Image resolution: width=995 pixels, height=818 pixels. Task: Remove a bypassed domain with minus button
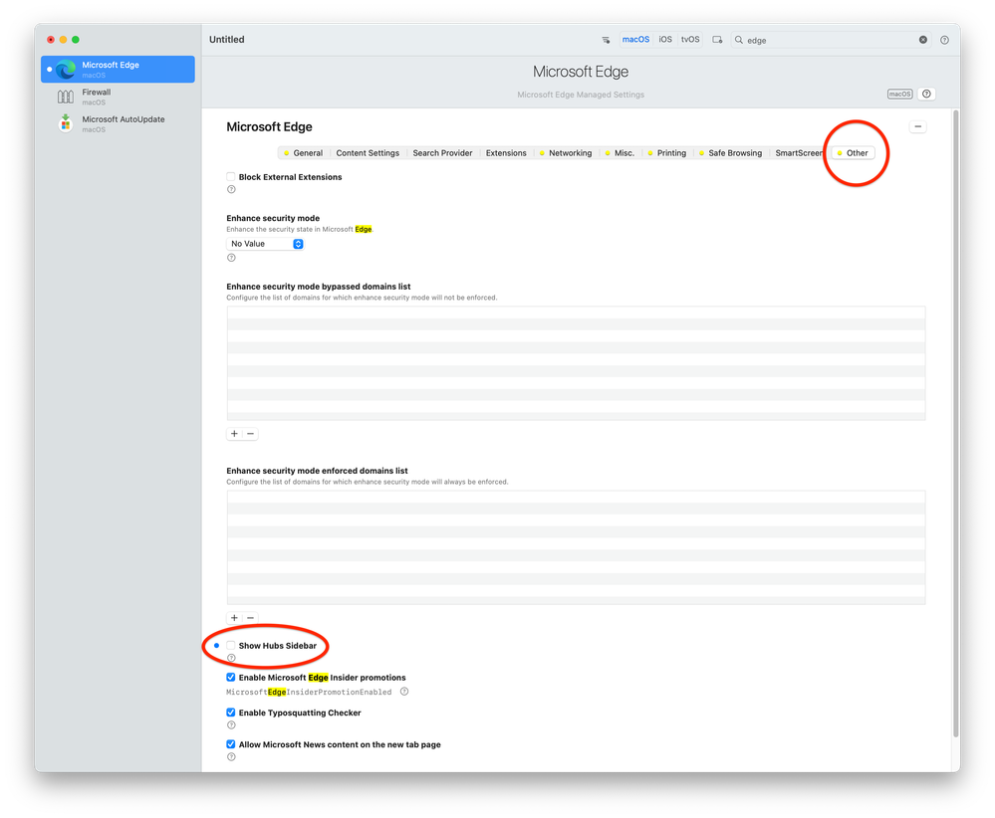tap(251, 434)
